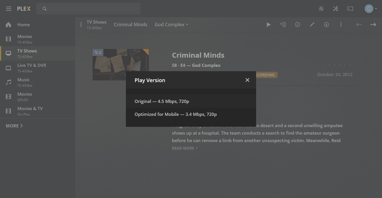Click the search magnifier icon
Image resolution: width=382 pixels, height=198 pixels.
[x=44, y=9]
